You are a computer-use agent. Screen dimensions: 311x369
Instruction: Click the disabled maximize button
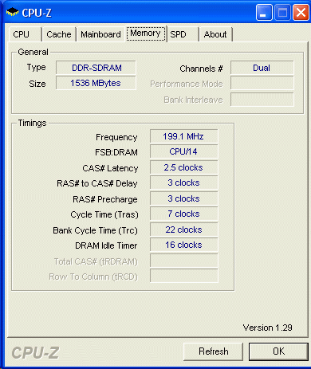pos(282,12)
